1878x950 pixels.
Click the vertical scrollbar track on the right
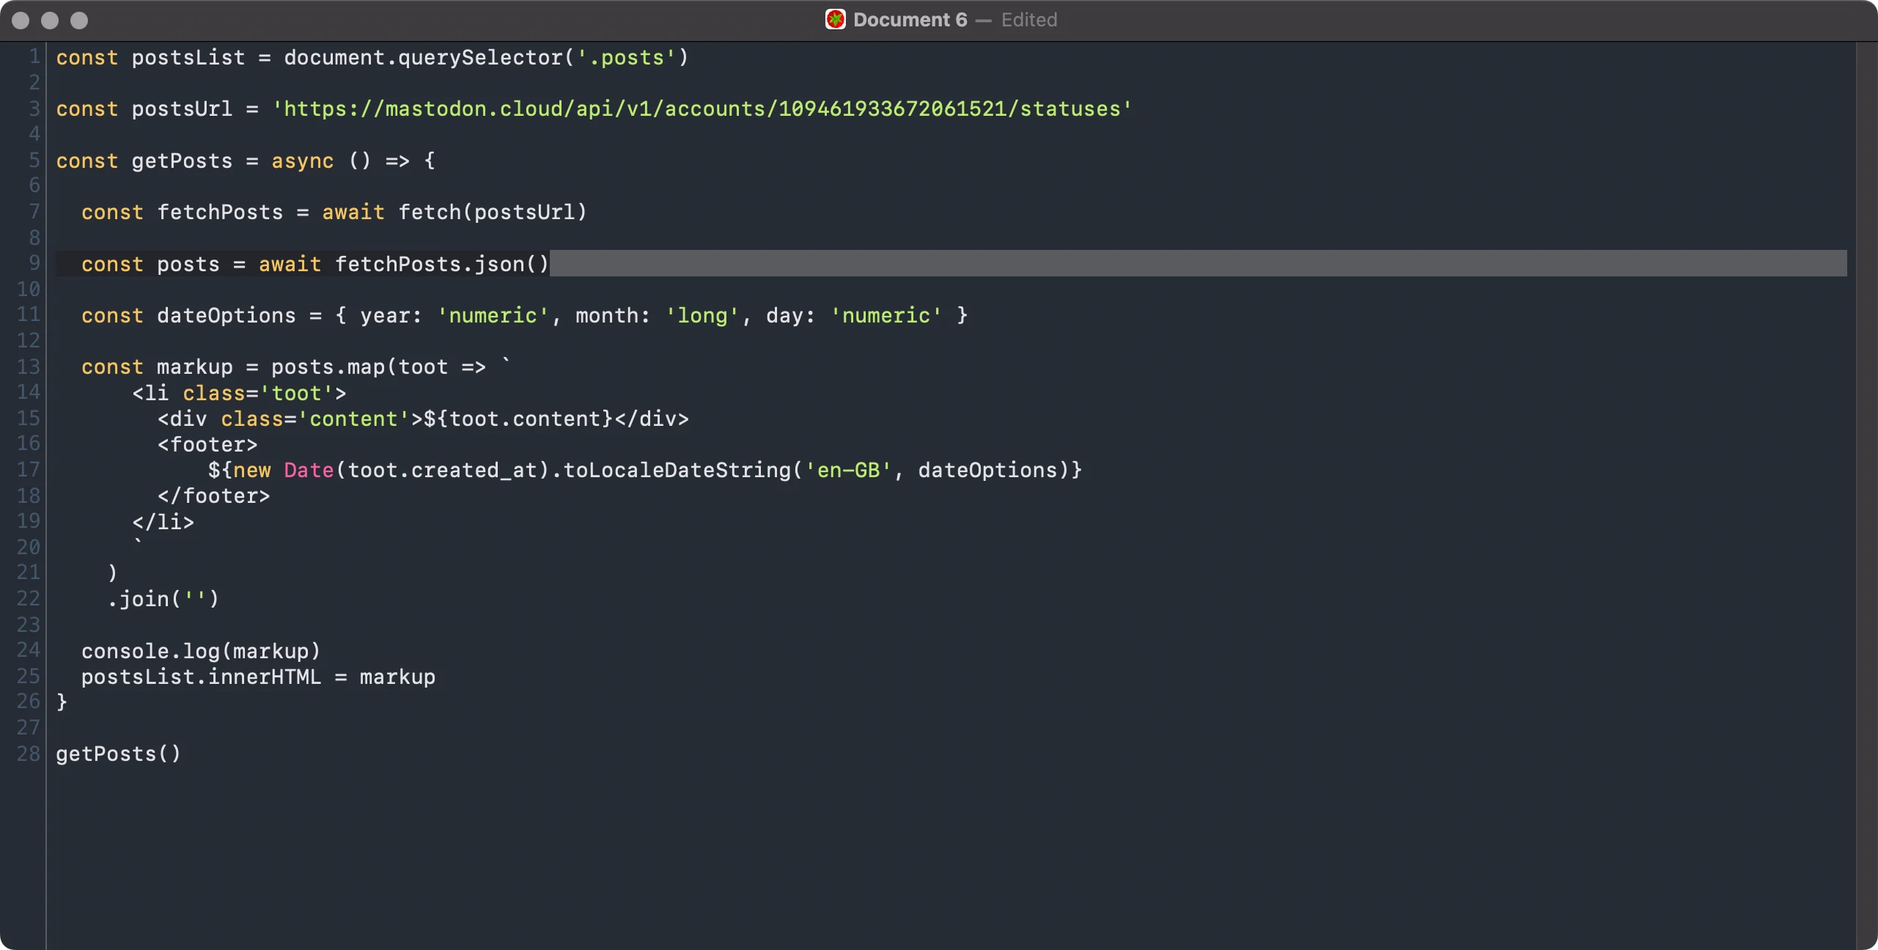click(x=1866, y=496)
